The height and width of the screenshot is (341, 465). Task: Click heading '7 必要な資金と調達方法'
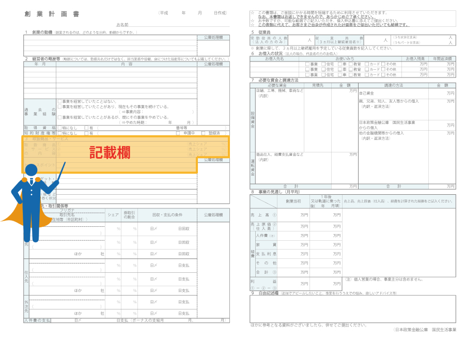click(x=275, y=80)
